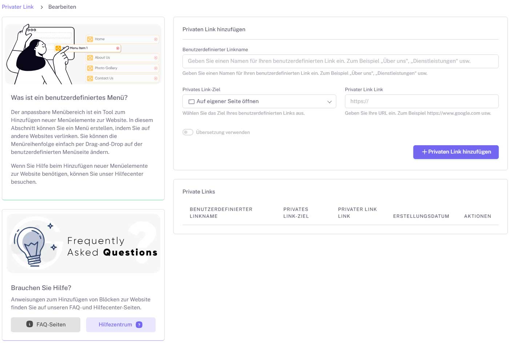The width and height of the screenshot is (514, 346).
Task: Click Bearbeiten in the breadcrumb
Action: (x=62, y=7)
